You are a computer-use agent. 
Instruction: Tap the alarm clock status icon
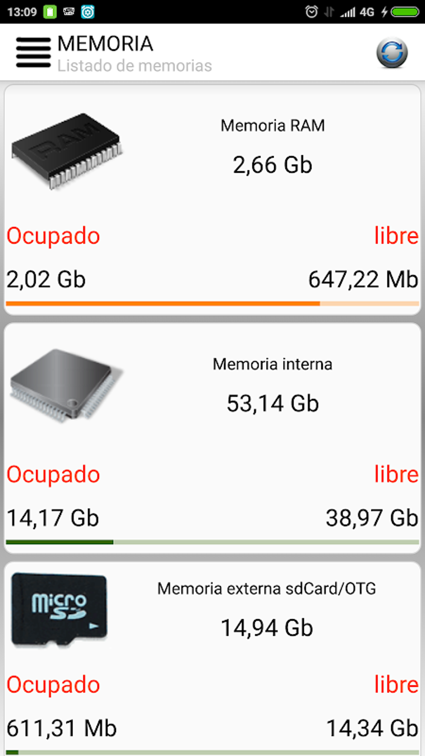pyautogui.click(x=311, y=12)
